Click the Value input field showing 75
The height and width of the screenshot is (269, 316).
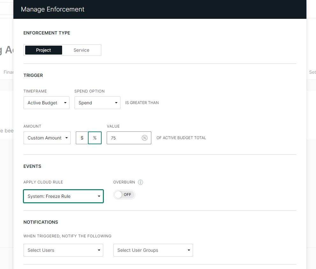tap(124, 138)
